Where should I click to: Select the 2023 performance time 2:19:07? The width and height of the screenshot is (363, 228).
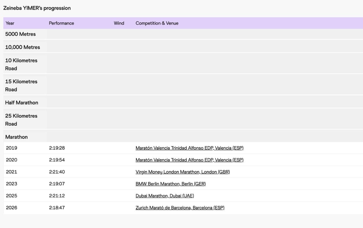pos(57,184)
